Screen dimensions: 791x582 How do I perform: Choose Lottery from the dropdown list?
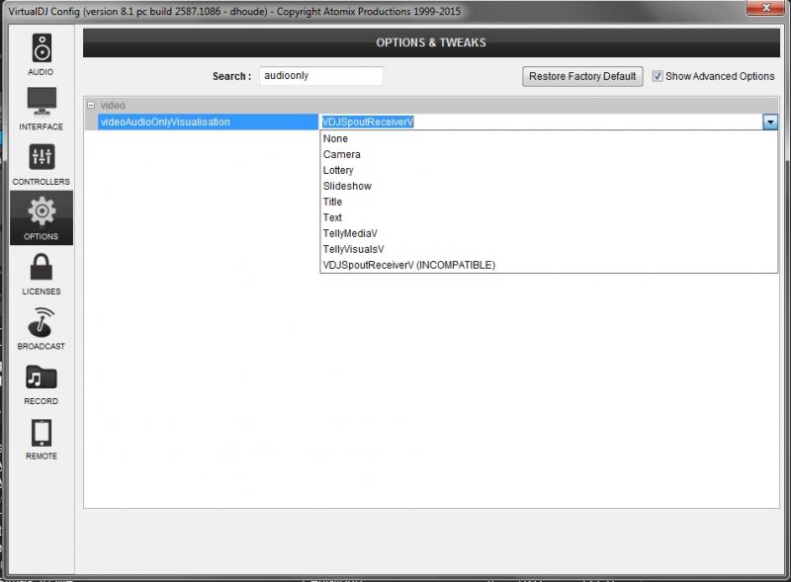(549, 171)
